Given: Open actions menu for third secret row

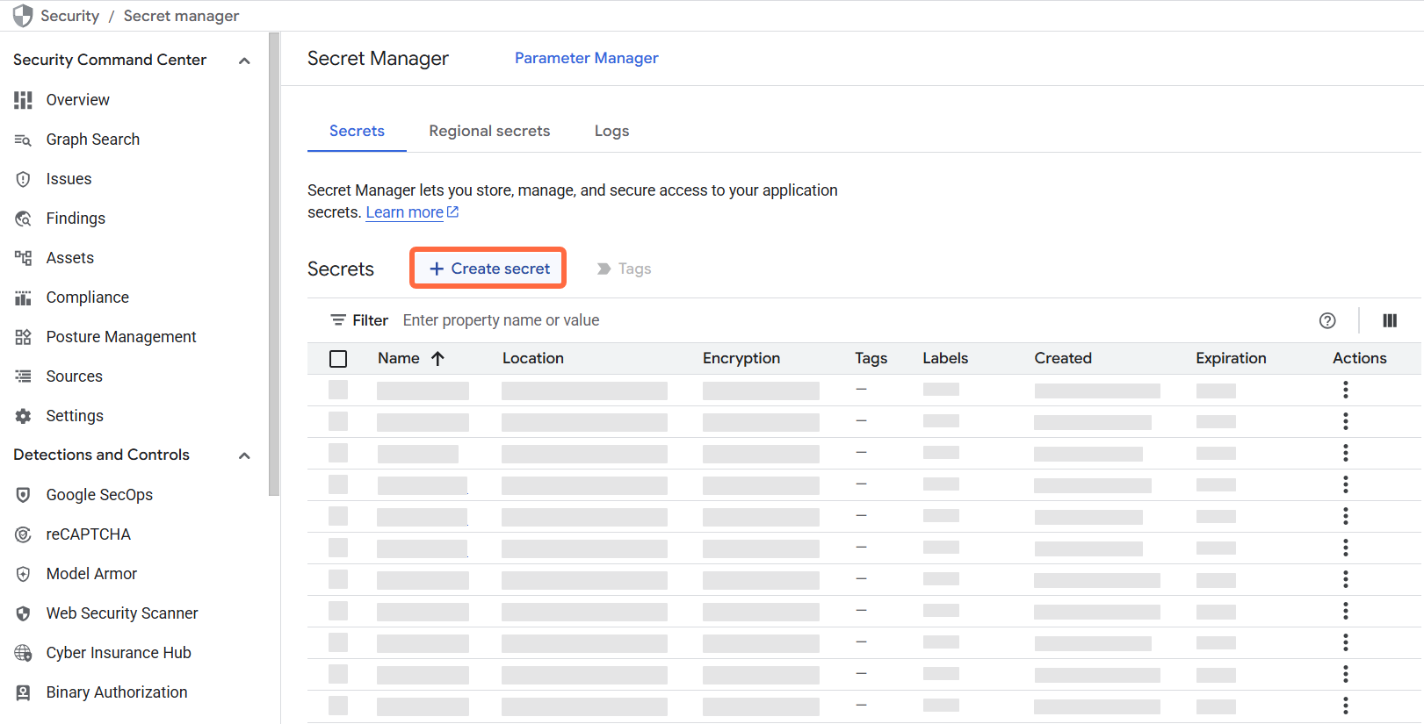Looking at the screenshot, I should (1345, 453).
